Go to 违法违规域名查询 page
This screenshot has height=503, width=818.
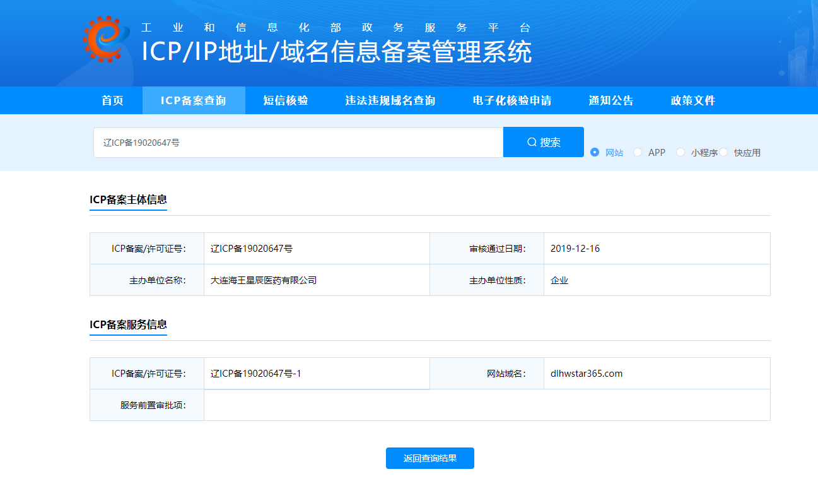point(390,100)
